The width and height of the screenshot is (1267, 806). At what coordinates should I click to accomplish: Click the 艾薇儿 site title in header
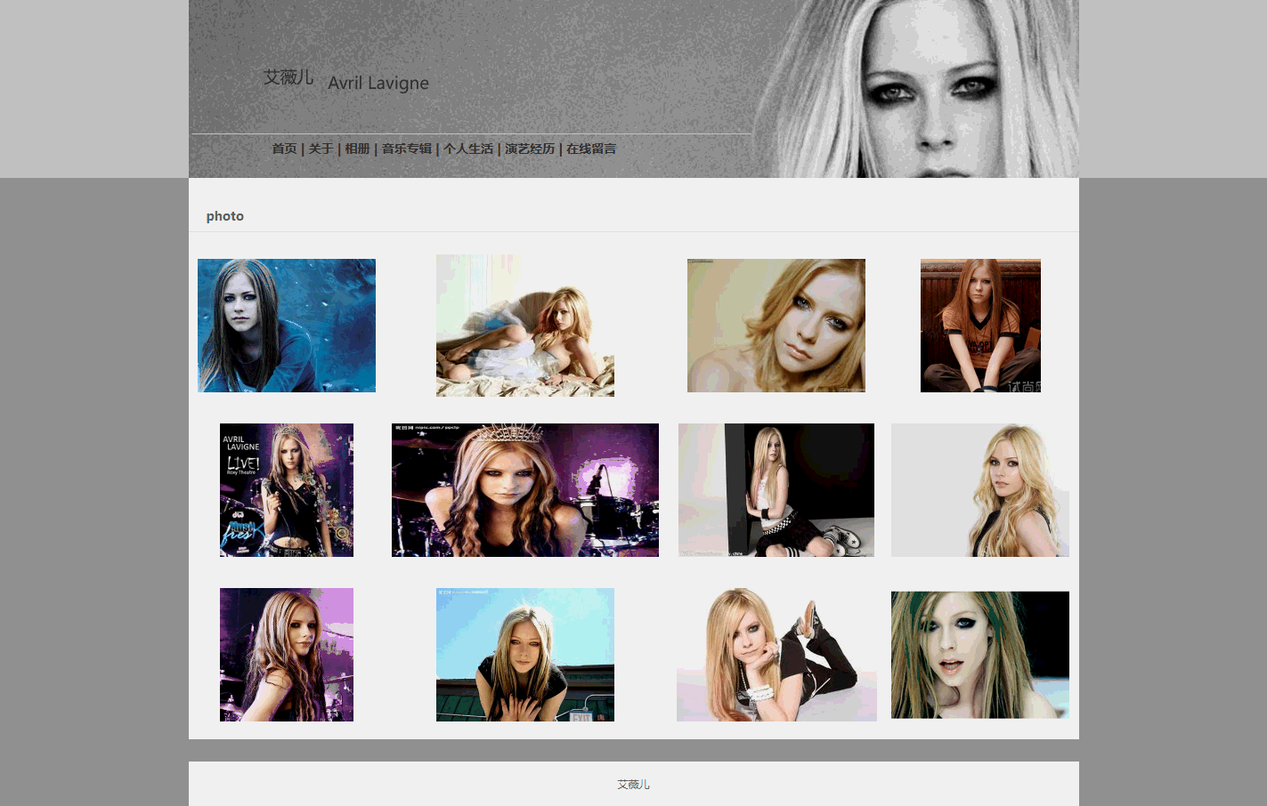[288, 77]
